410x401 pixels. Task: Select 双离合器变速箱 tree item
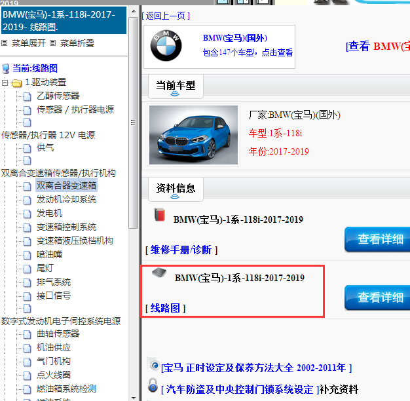tap(66, 185)
